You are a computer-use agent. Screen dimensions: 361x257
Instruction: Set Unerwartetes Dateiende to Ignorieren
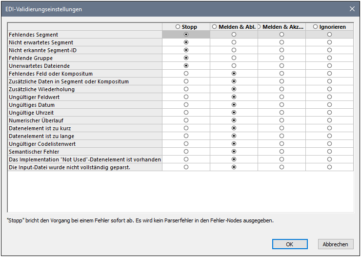[x=330, y=66]
